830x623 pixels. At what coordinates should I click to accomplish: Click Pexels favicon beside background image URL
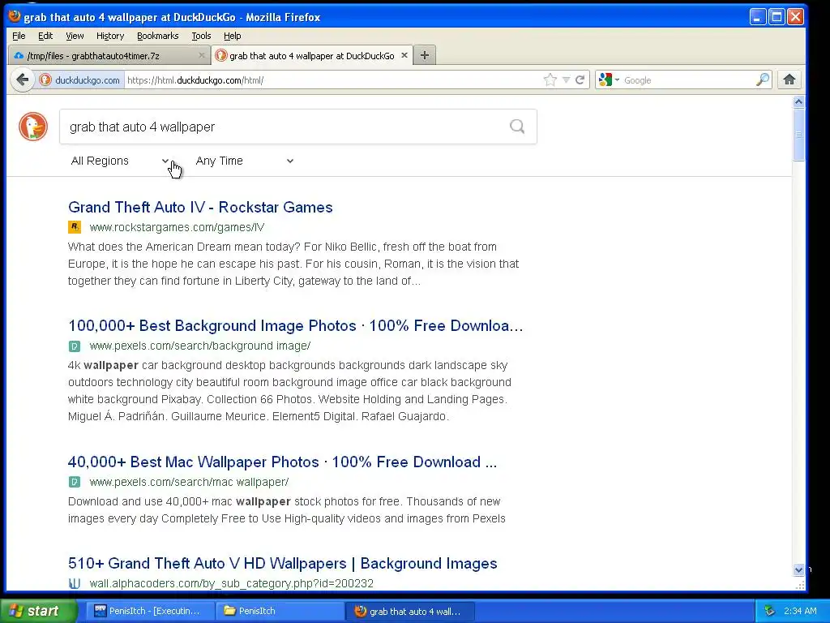74,346
